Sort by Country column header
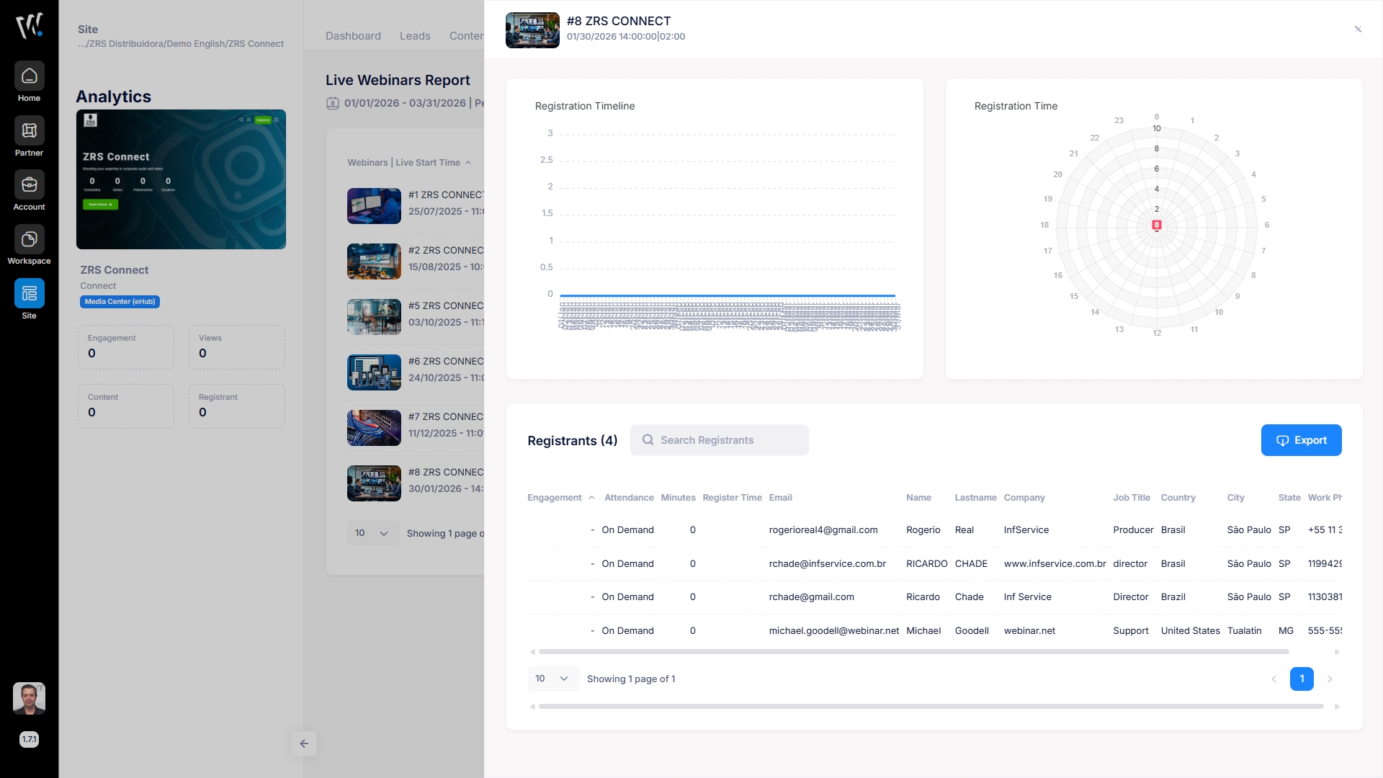Image resolution: width=1383 pixels, height=778 pixels. tap(1178, 498)
